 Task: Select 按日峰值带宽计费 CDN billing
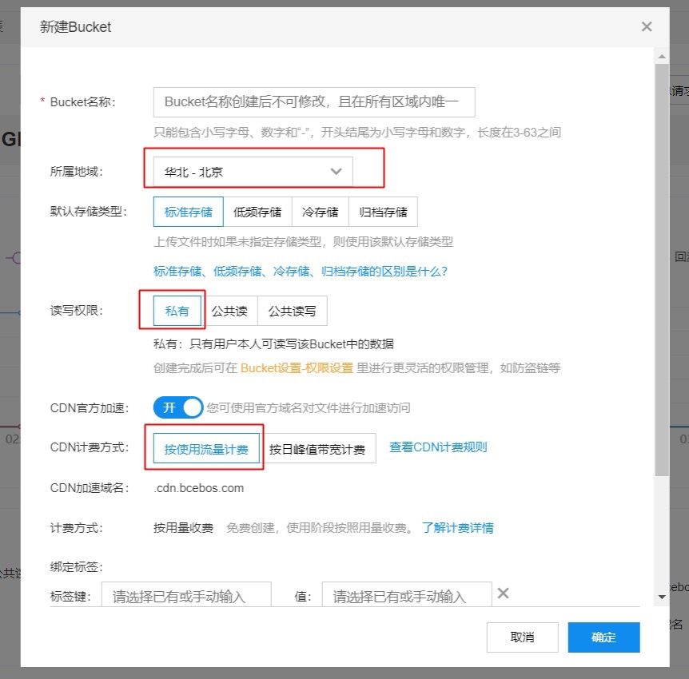coord(320,447)
